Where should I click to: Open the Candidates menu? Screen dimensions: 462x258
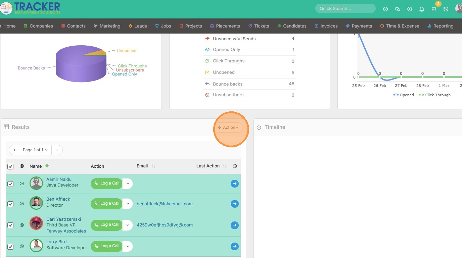click(292, 26)
